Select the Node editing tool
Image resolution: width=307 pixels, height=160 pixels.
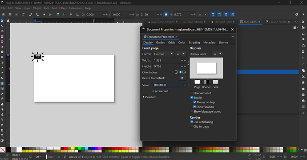2,26
